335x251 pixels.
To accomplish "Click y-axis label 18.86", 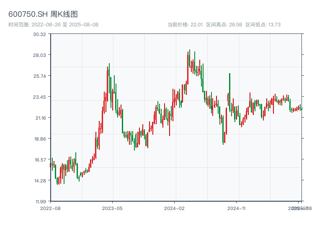I will (40, 139).
